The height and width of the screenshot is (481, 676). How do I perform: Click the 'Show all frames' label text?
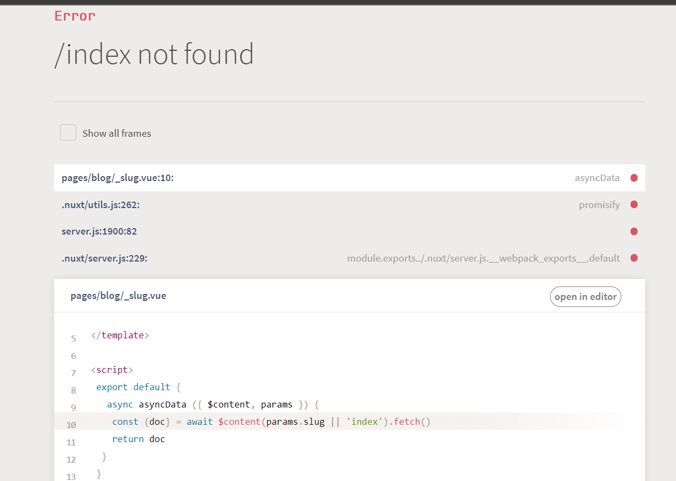117,133
